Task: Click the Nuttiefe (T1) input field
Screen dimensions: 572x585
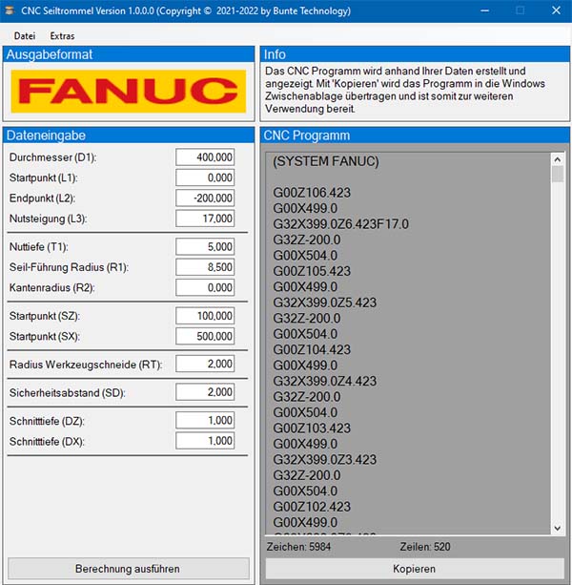Action: (x=205, y=246)
